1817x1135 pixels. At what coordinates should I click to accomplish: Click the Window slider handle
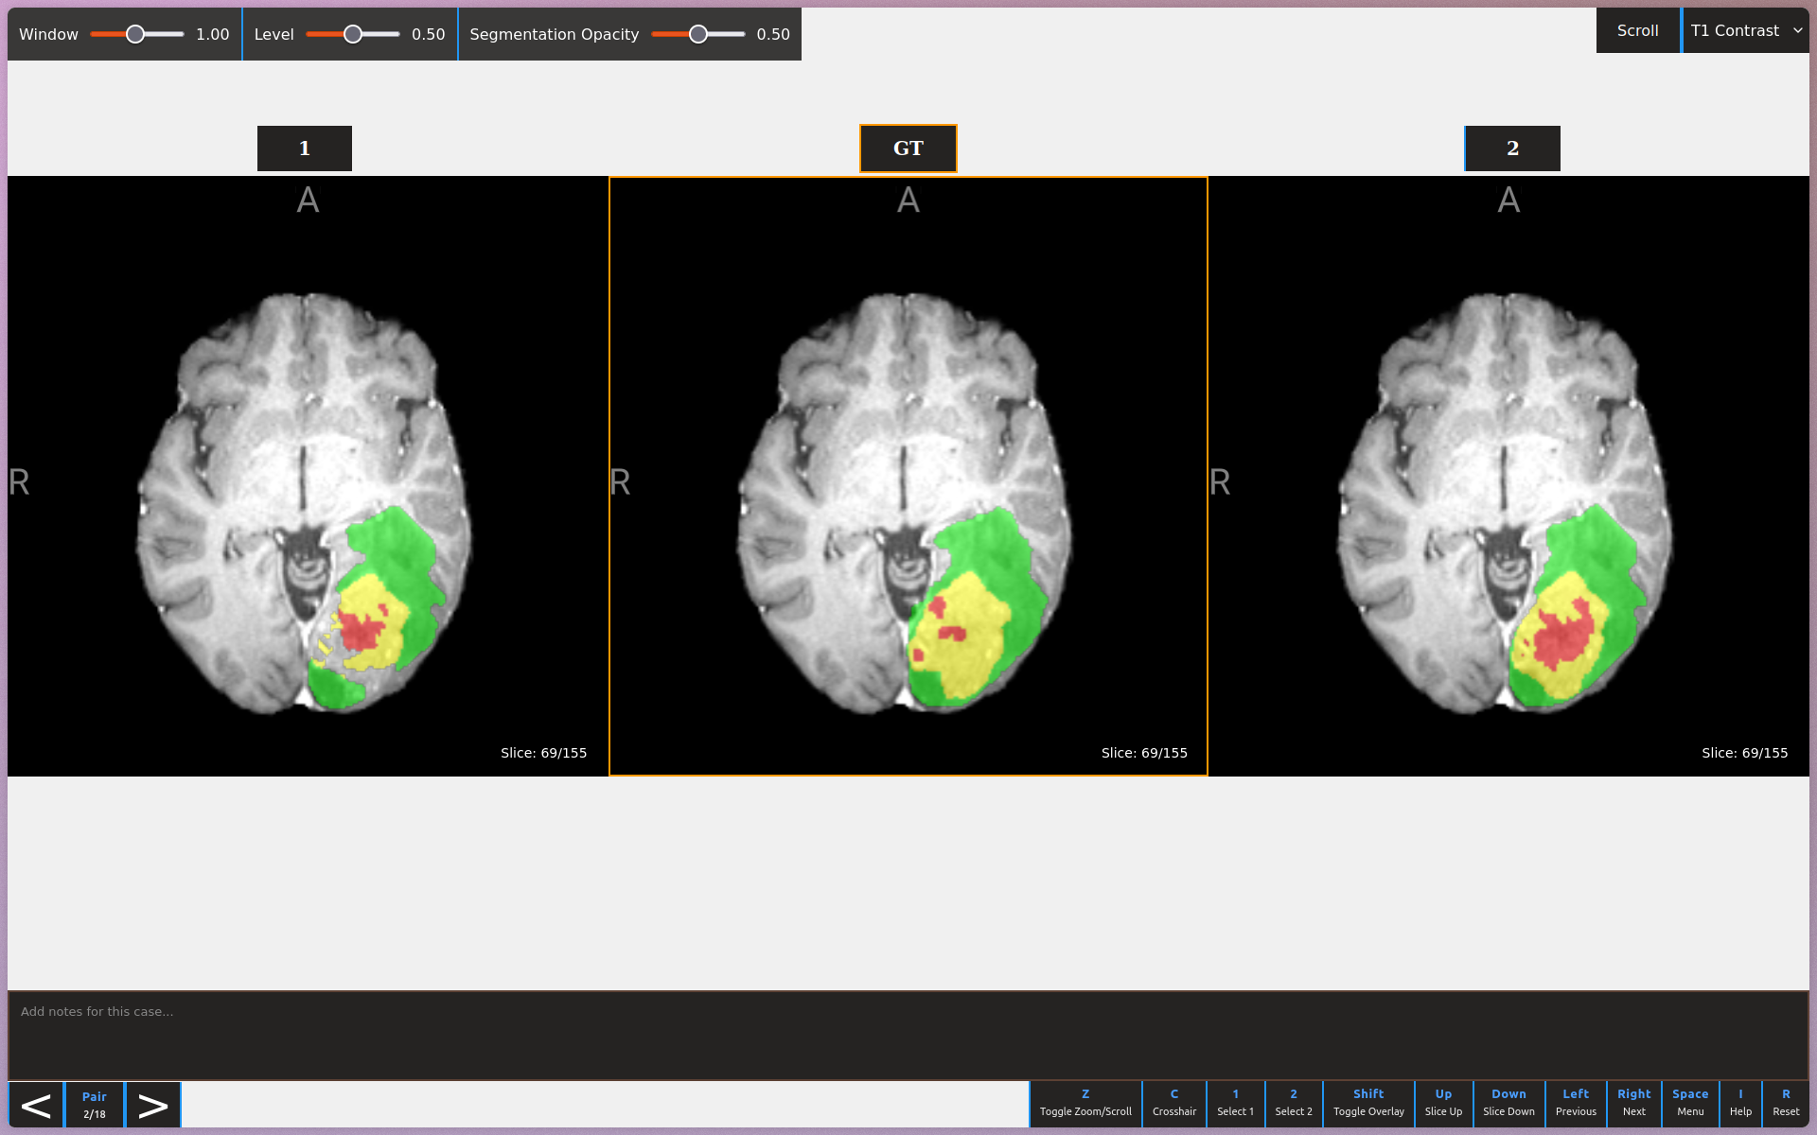click(x=135, y=34)
